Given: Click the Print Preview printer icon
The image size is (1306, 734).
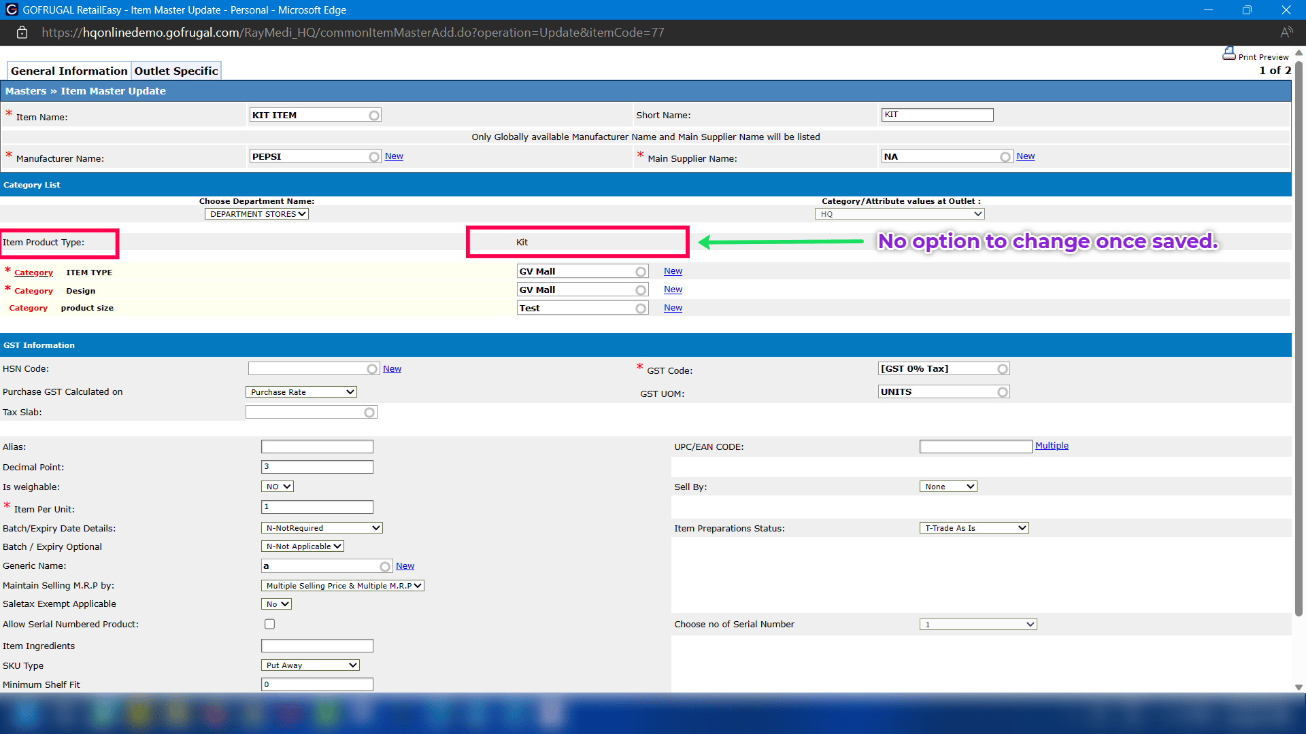Looking at the screenshot, I should 1228,54.
